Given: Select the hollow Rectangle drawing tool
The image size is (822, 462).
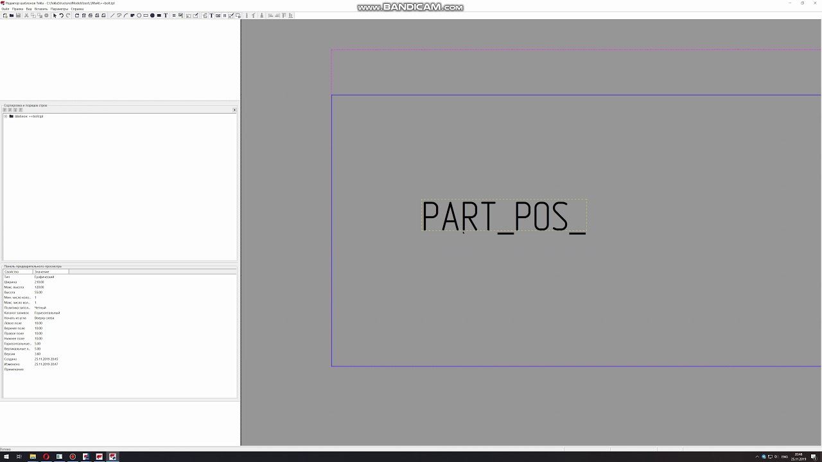Looking at the screenshot, I should tap(146, 15).
